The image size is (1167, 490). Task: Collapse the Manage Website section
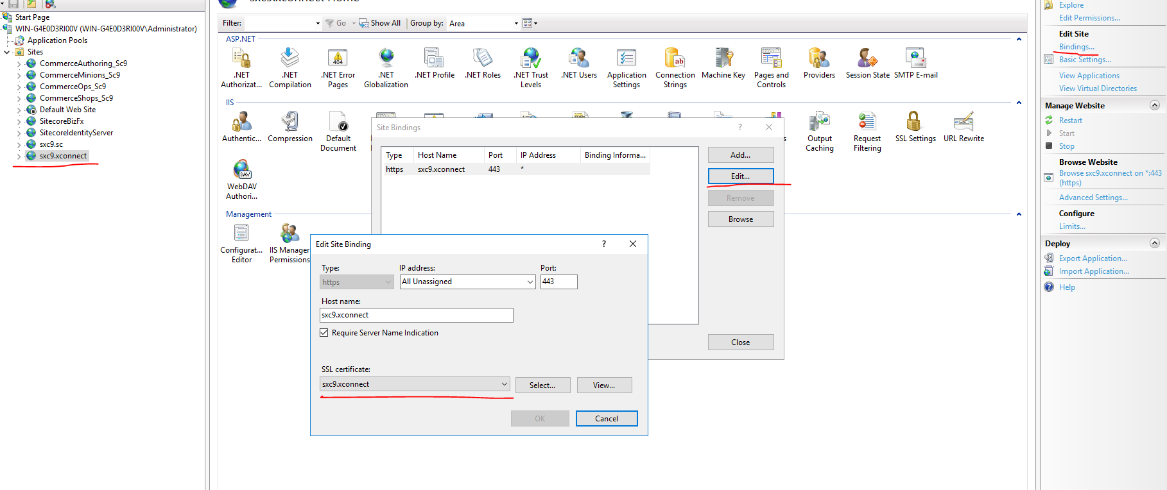click(x=1154, y=105)
